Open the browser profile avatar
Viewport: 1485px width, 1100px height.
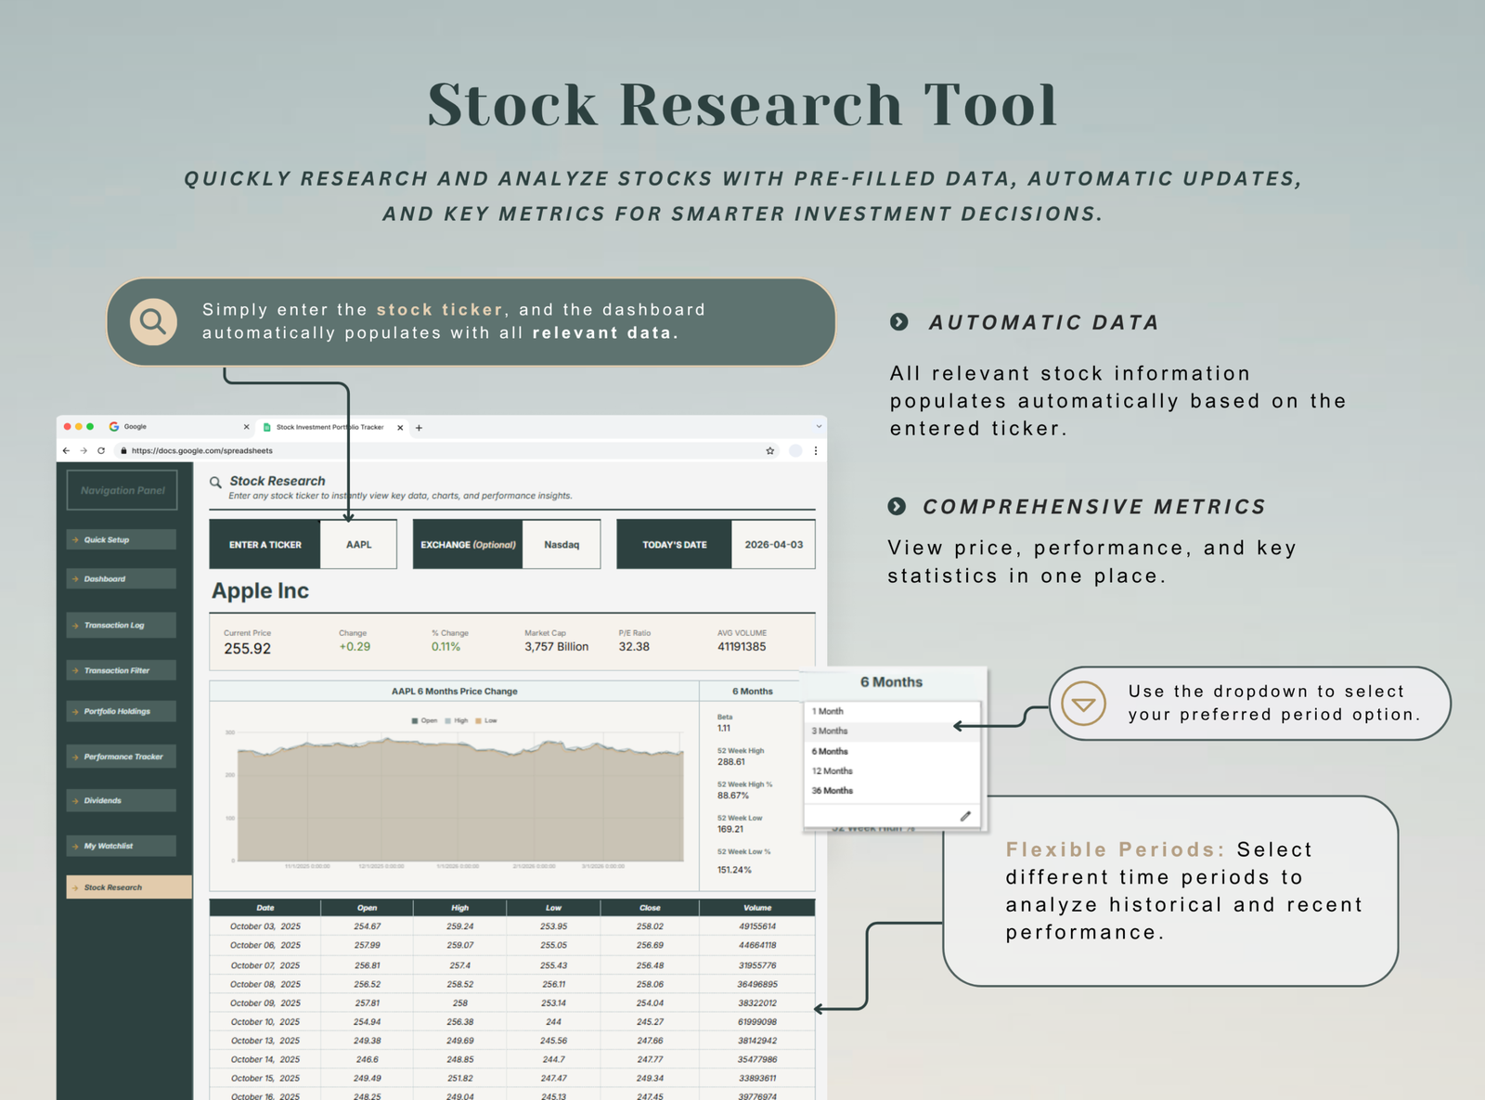[795, 450]
